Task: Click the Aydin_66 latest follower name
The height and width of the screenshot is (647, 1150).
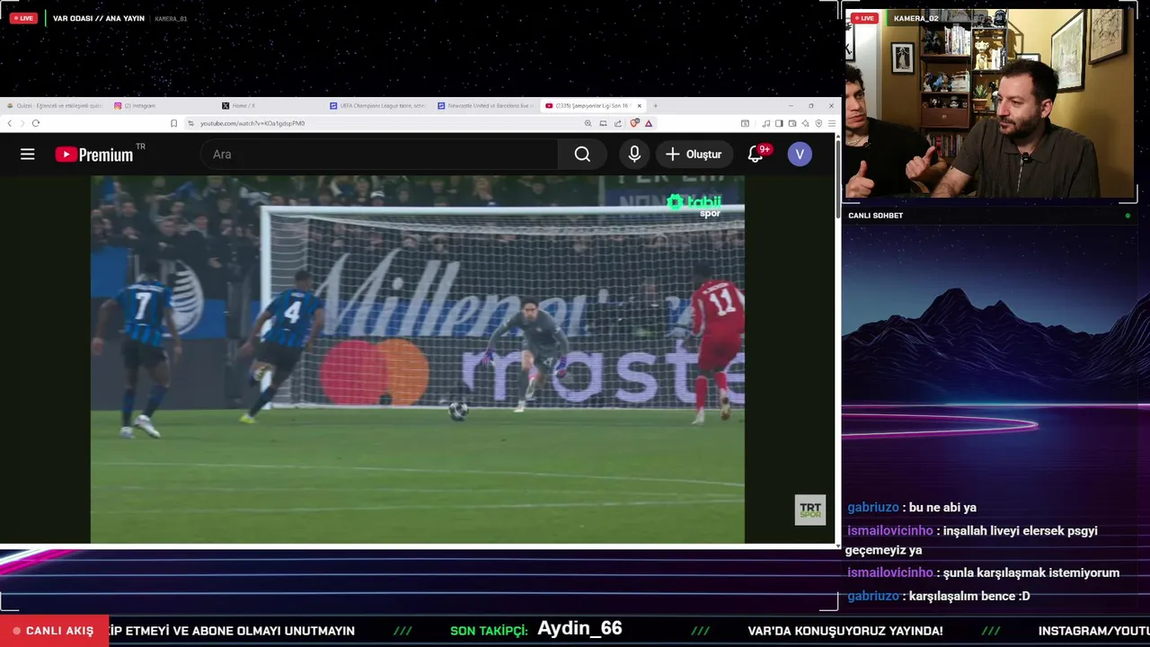Action: click(579, 629)
